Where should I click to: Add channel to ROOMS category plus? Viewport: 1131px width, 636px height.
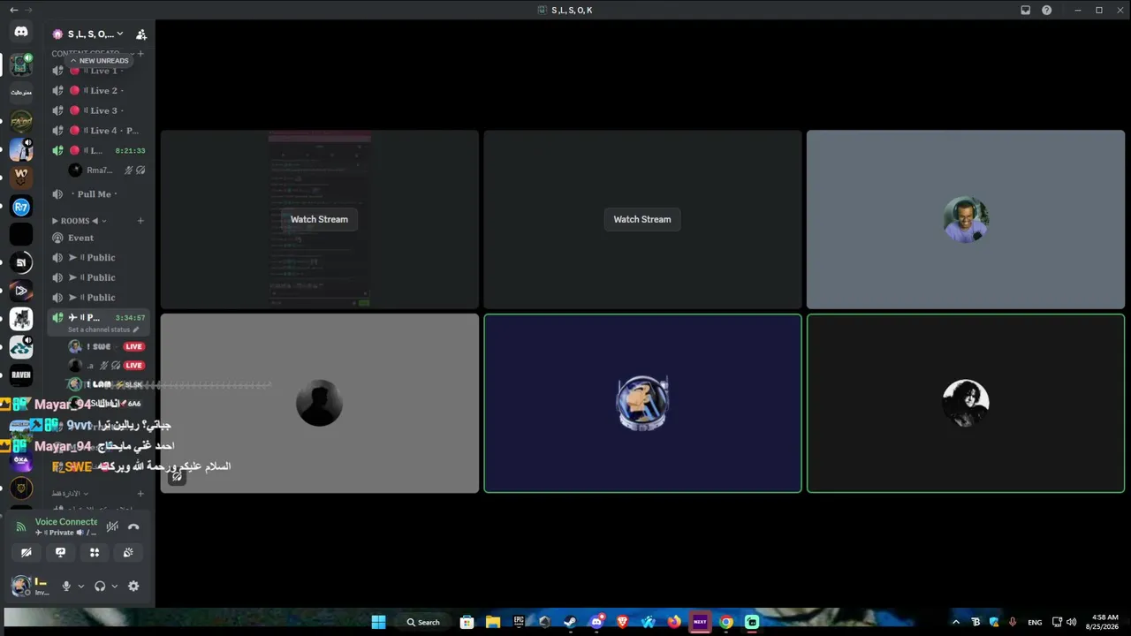[140, 221]
